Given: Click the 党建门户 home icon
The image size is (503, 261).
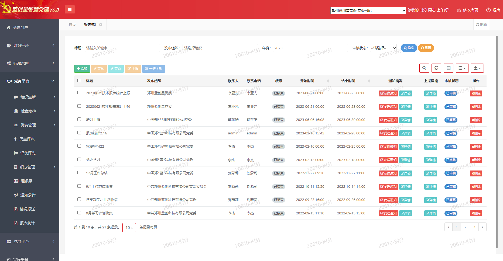Looking at the screenshot, I should coord(8,28).
